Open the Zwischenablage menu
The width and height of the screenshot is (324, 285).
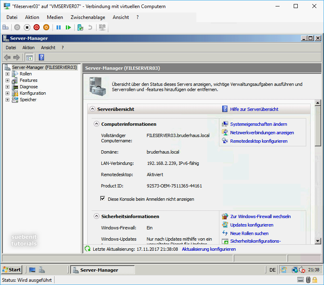88,17
